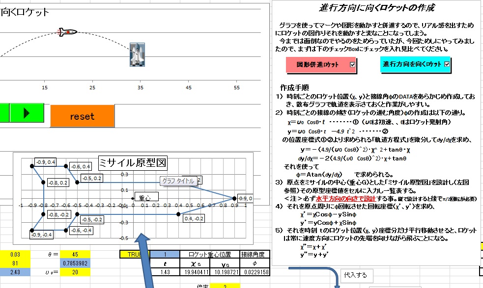Click the top chart axis label 55
This screenshot has width=483, height=288.
pyautogui.click(x=236, y=88)
